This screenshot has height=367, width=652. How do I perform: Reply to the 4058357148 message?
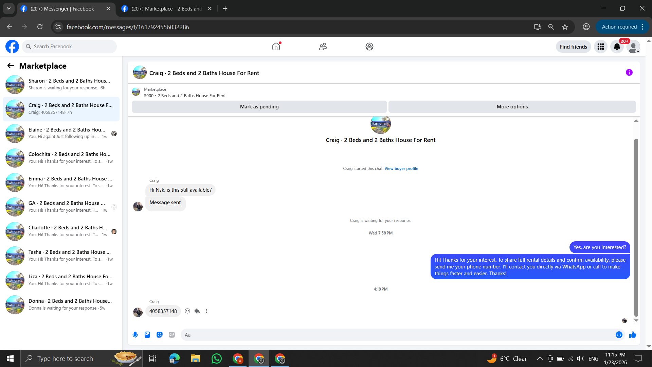pos(197,311)
